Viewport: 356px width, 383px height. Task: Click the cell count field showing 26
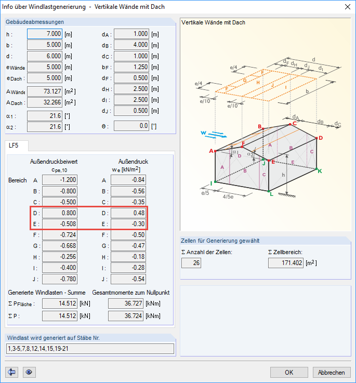[x=191, y=263]
